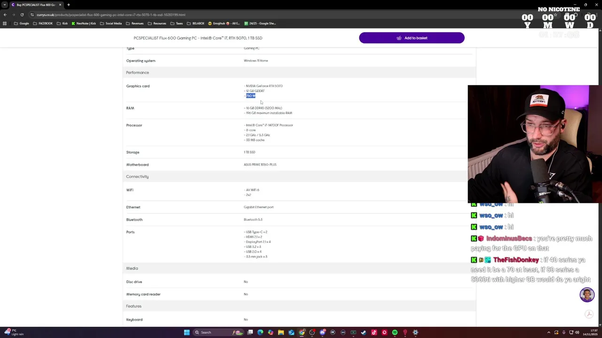
Task: Click the 1 TB SSD storage value
Action: click(x=249, y=152)
